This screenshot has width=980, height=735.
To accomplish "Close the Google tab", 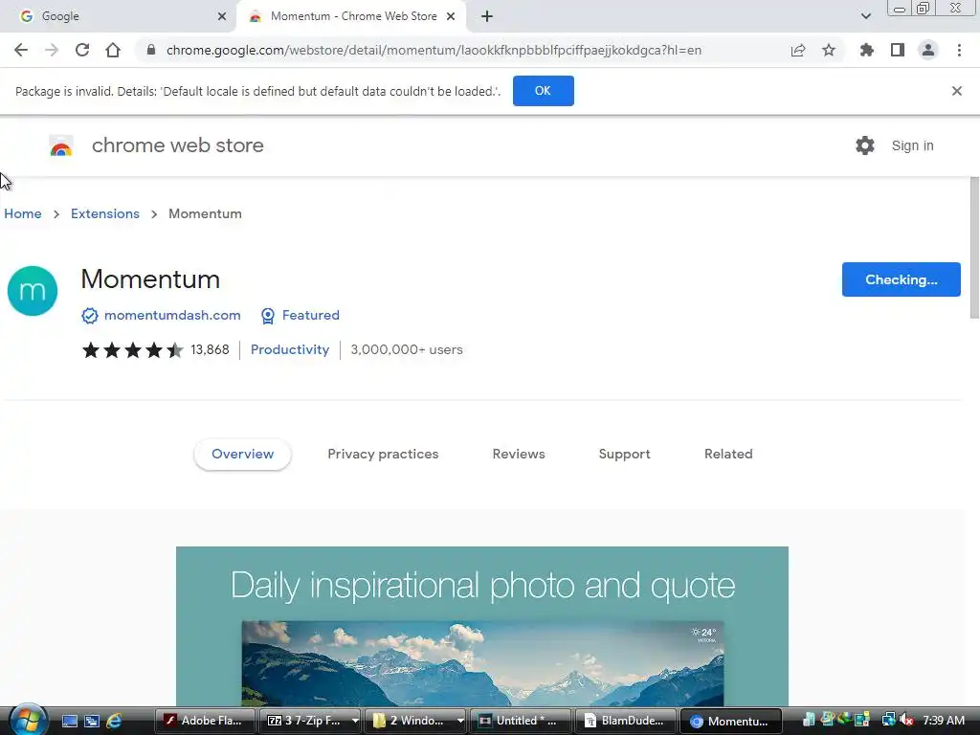I will 222,16.
